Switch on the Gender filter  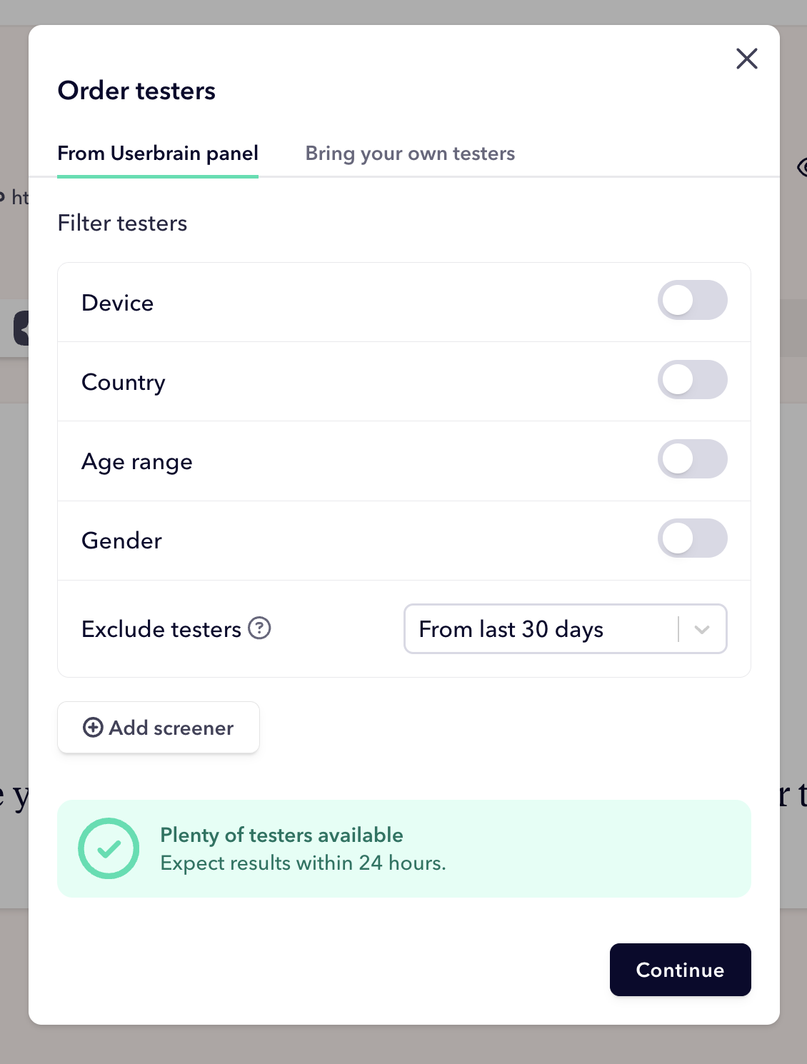(692, 538)
